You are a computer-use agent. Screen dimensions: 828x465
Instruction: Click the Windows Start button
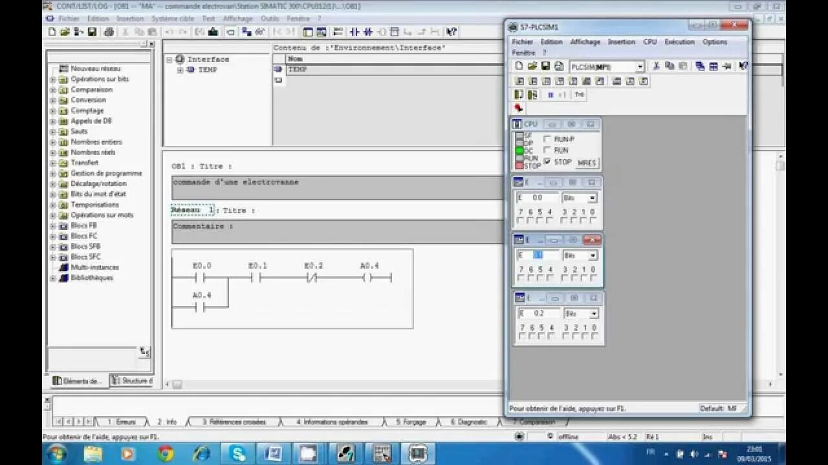(x=56, y=454)
